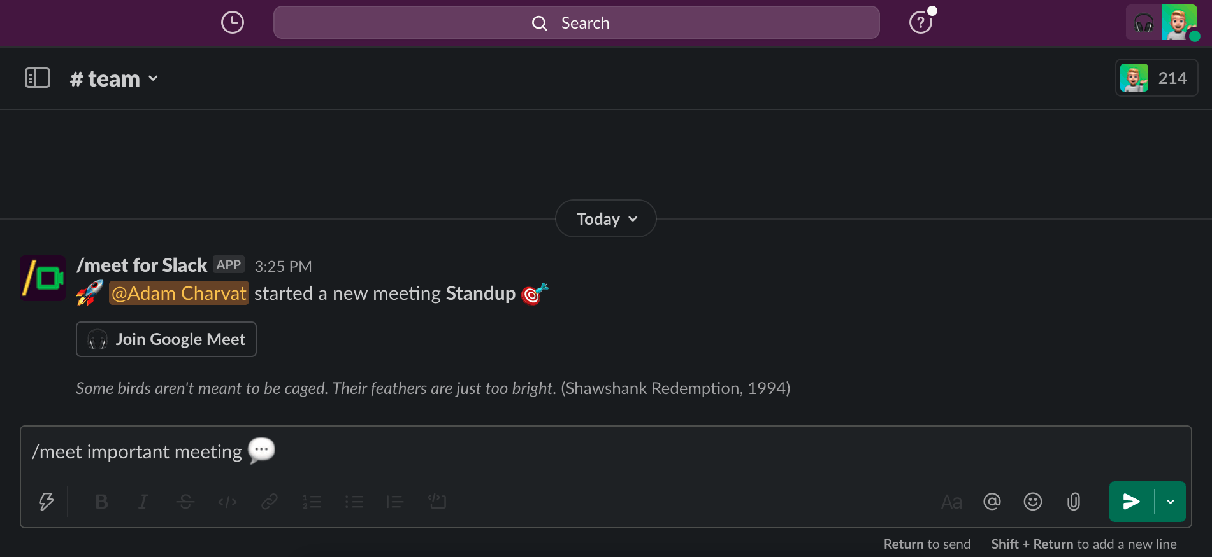Click the Join Google Meet button
This screenshot has width=1212, height=557.
click(x=166, y=339)
